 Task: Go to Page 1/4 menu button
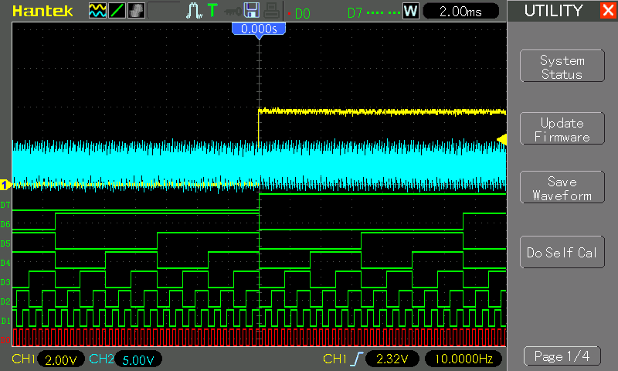pos(562,356)
